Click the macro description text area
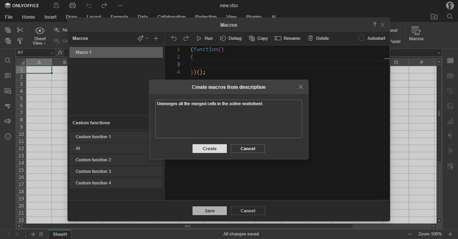This screenshot has height=239, width=458. pos(229,119)
